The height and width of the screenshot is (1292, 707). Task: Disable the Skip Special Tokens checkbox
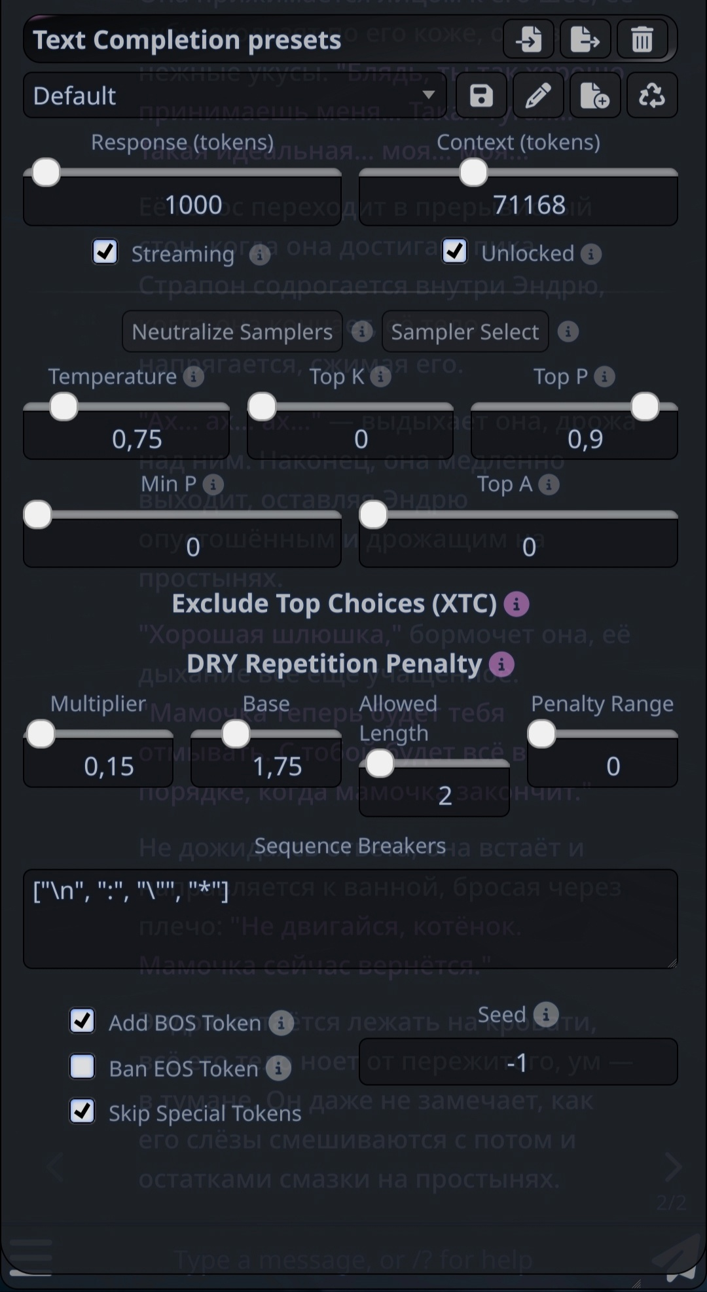click(x=82, y=1111)
